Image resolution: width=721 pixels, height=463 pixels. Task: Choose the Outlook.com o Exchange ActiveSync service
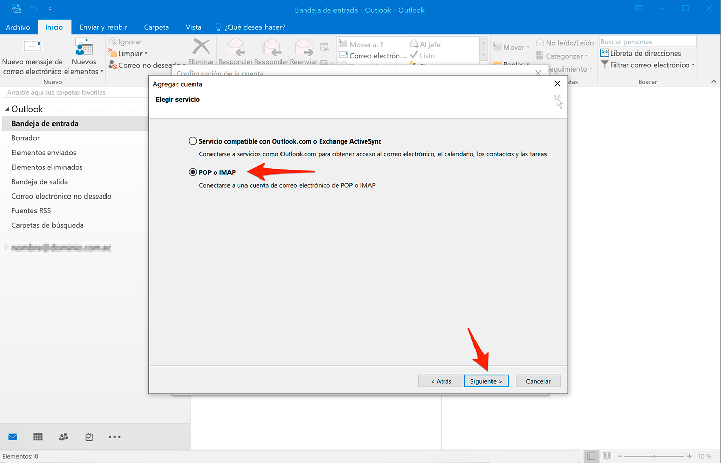(193, 140)
